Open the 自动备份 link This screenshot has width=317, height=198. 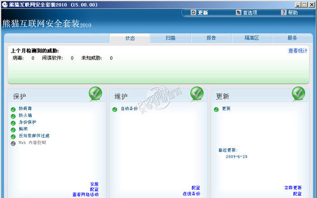click(x=129, y=109)
